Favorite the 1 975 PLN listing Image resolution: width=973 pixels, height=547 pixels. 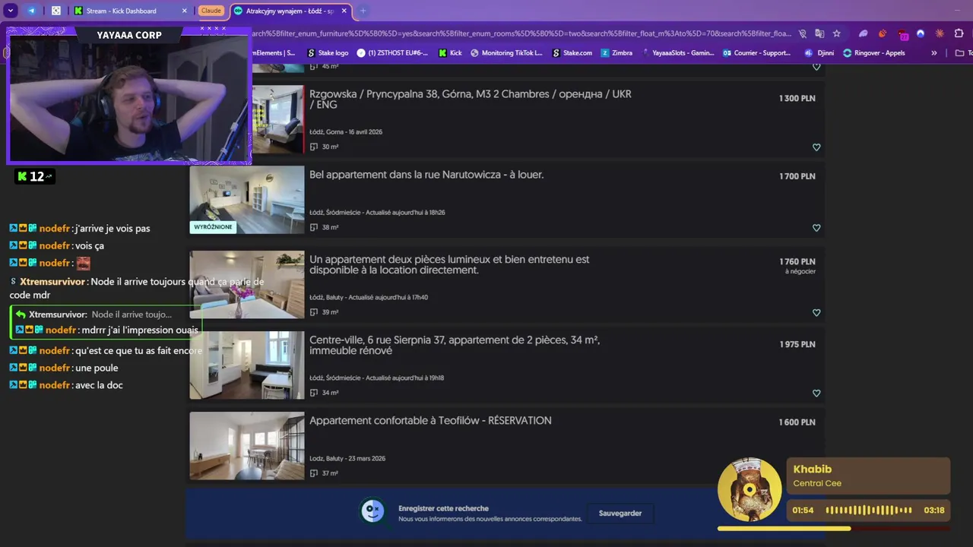coord(816,394)
